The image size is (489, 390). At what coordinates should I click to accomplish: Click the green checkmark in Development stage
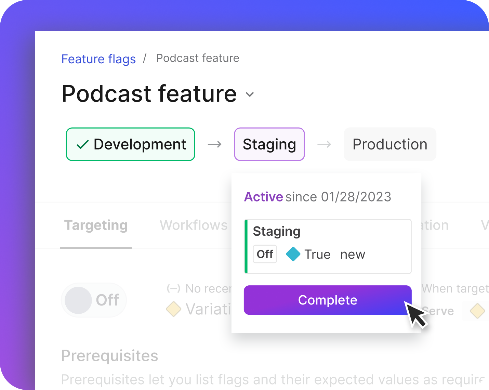click(x=83, y=145)
